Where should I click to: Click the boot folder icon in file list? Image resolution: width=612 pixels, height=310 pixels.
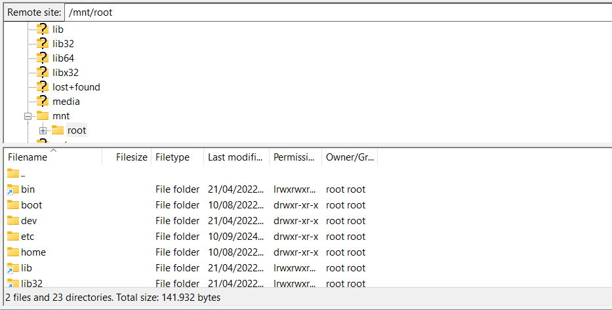13,204
